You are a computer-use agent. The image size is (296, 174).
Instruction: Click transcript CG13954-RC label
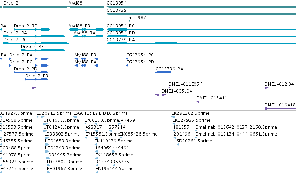[121, 26]
